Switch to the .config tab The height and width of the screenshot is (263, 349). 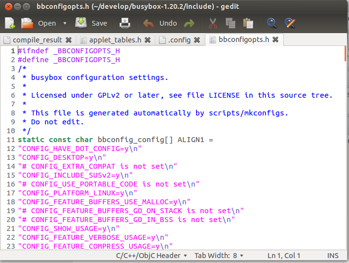coord(179,40)
